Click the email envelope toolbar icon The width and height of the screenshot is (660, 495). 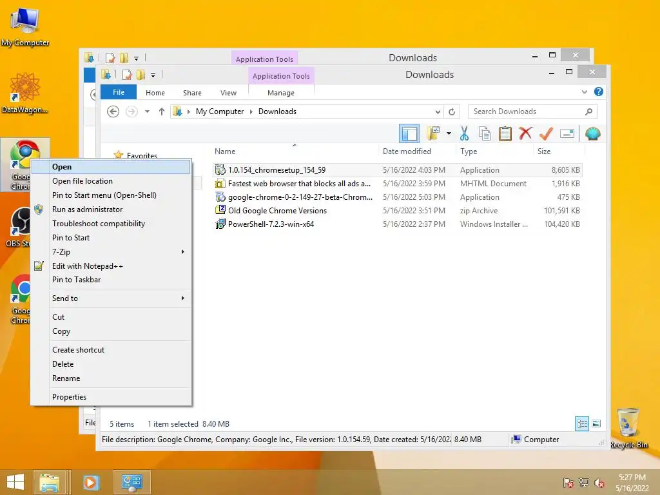(x=567, y=134)
